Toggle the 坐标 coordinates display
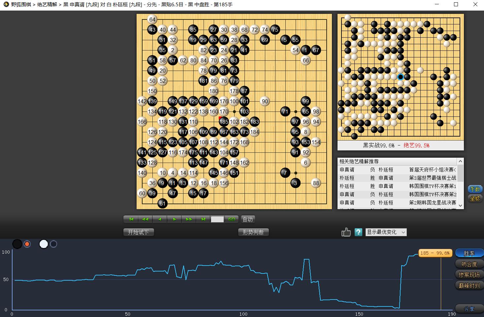The height and width of the screenshot is (317, 484). tap(475, 199)
